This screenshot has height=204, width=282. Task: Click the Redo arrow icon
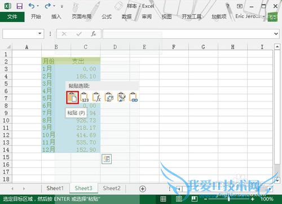click(x=47, y=6)
